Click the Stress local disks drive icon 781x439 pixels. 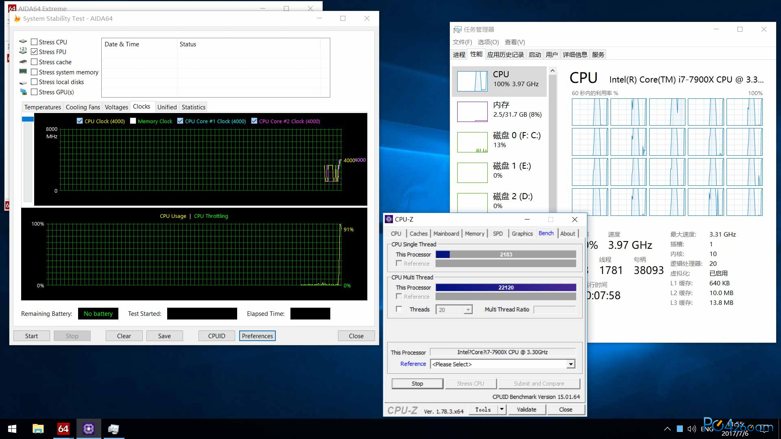click(x=23, y=82)
